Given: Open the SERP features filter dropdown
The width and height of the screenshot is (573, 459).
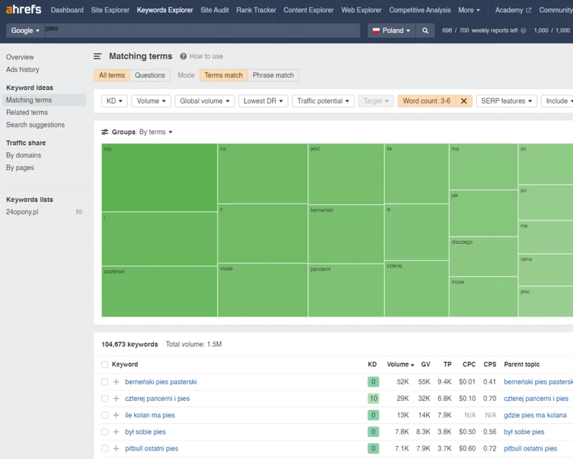Looking at the screenshot, I should coord(507,101).
